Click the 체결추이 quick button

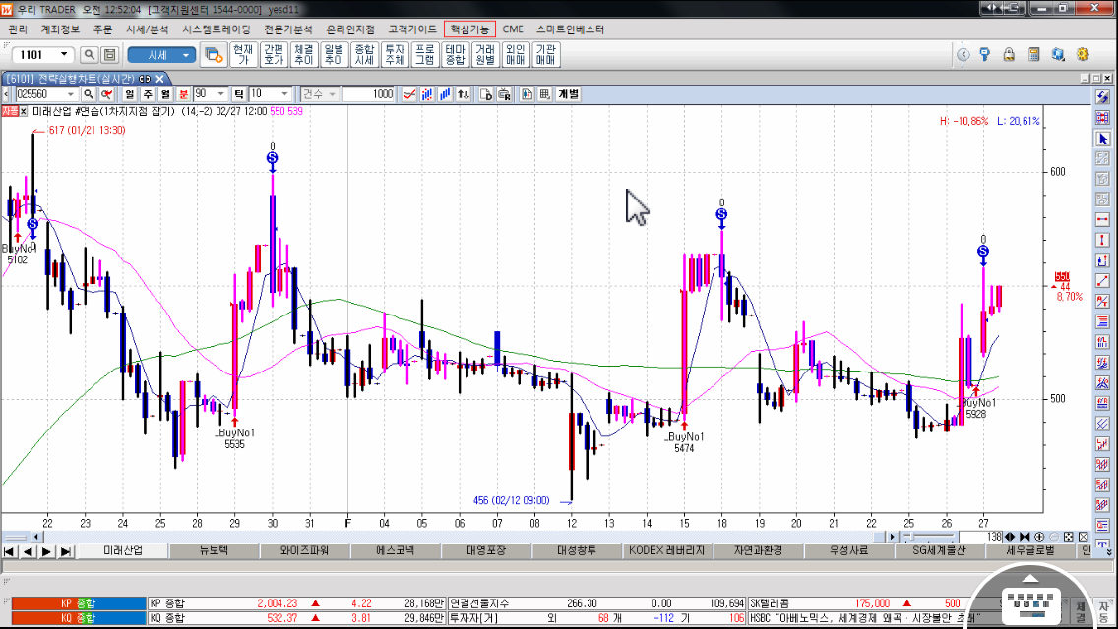click(x=304, y=55)
